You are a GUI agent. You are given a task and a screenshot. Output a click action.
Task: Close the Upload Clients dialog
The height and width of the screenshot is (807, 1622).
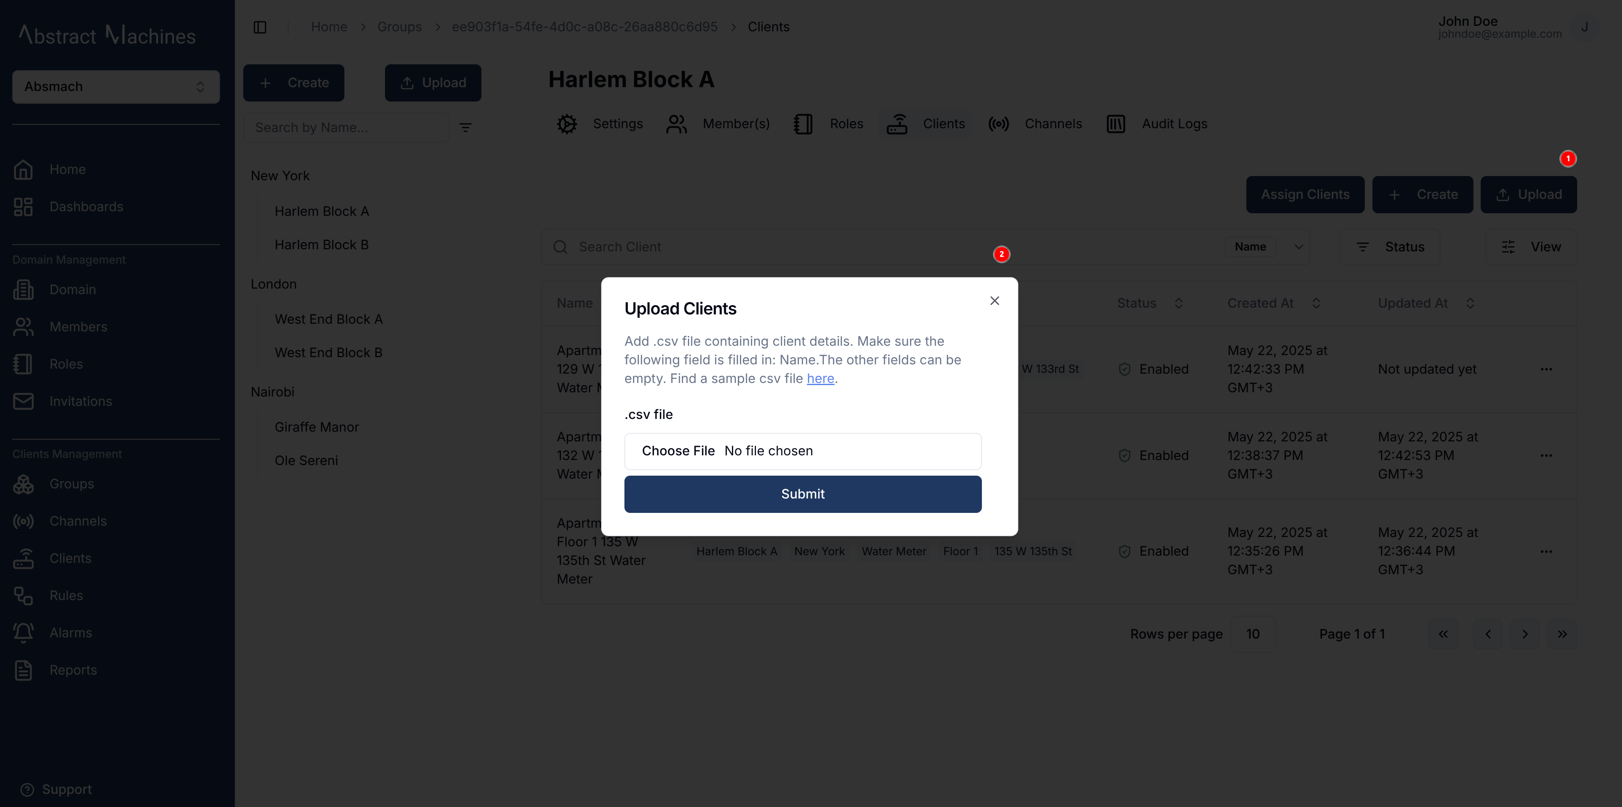995,300
